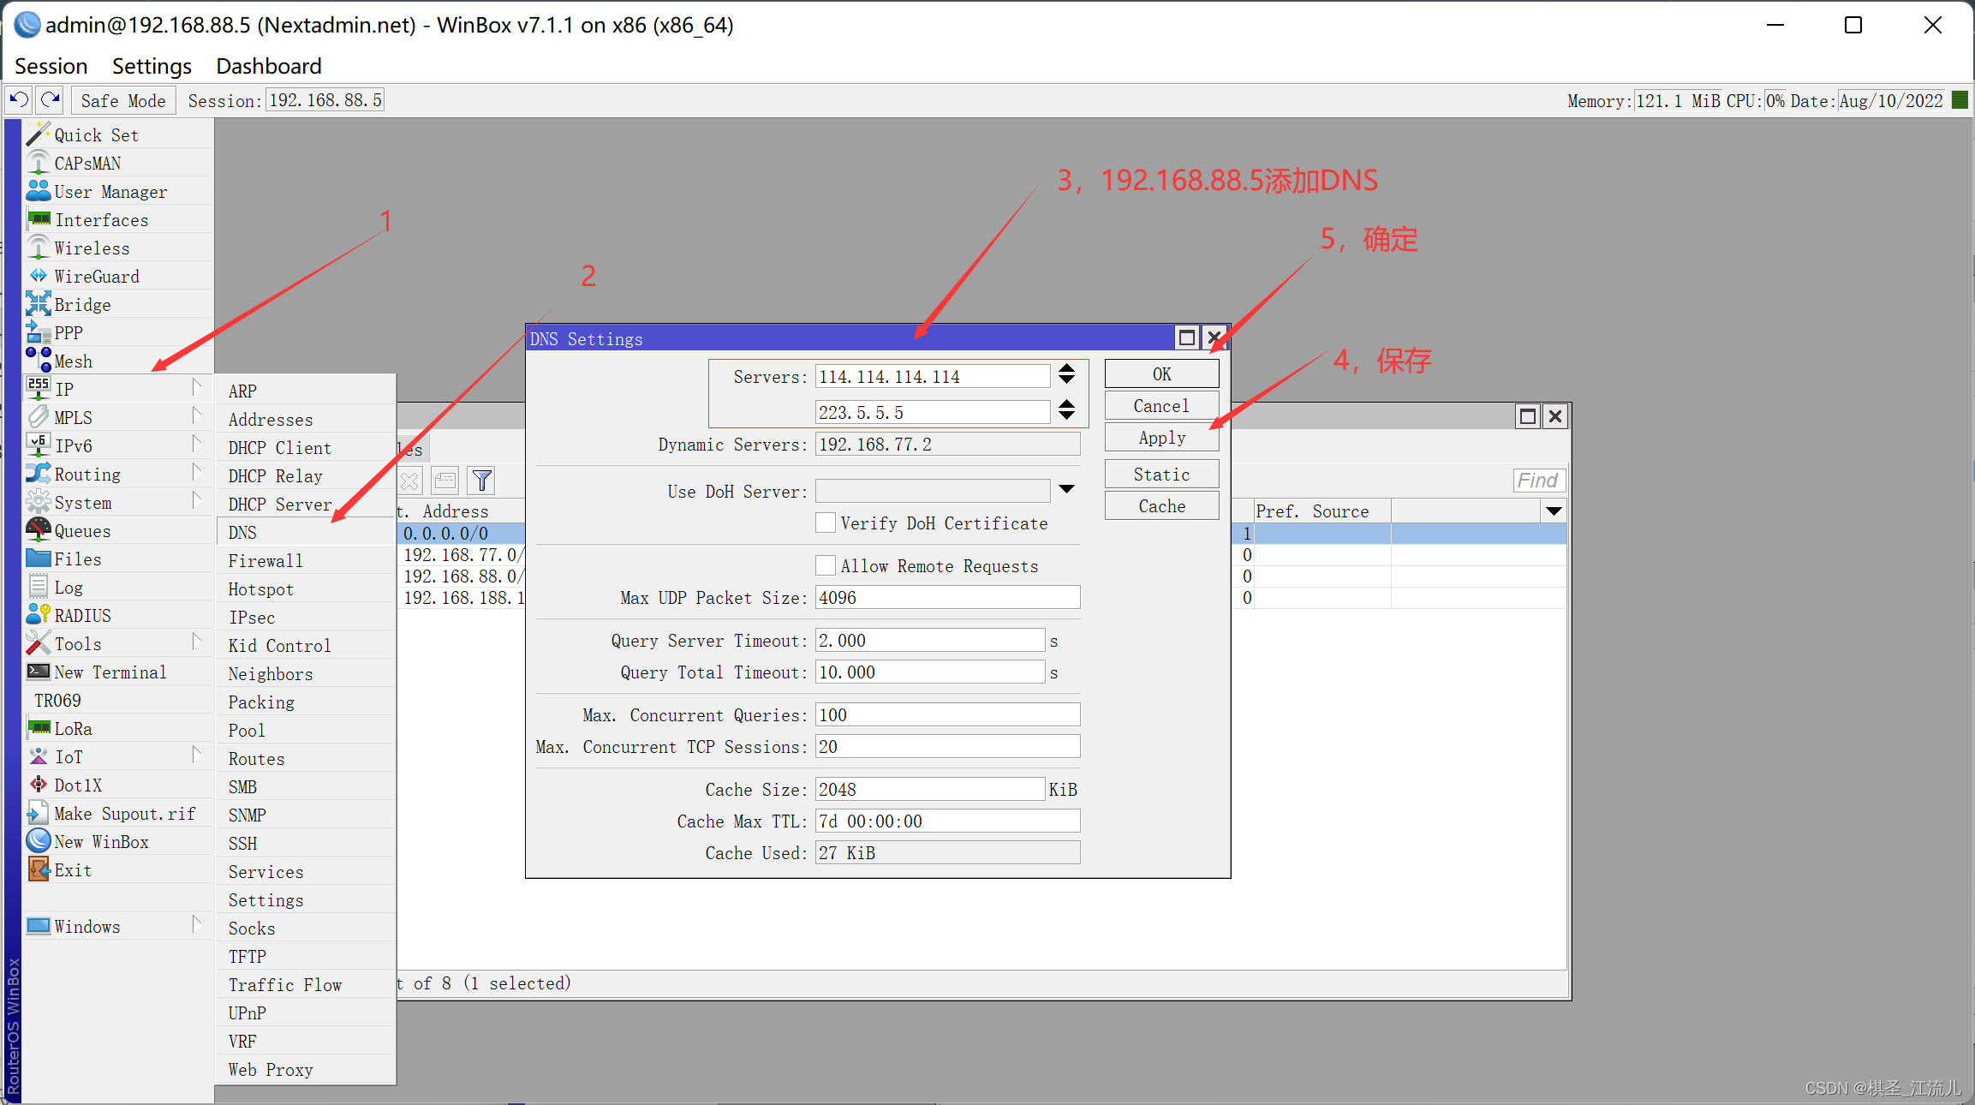Open the Use DoH Server dropdown
The height and width of the screenshot is (1105, 1975).
coord(1066,490)
